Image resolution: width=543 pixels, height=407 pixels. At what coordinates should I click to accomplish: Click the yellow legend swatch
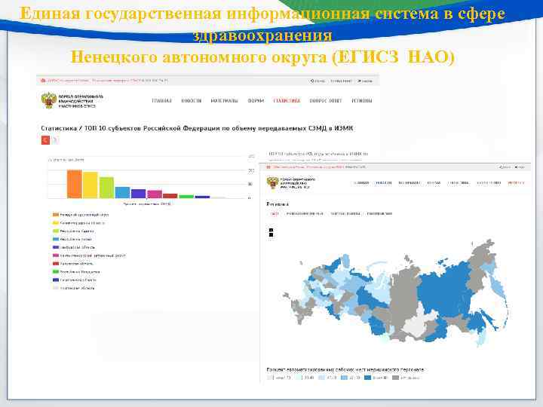pos(55,223)
